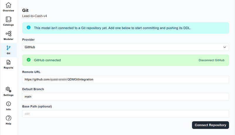Click the Provider dropdown chevron arrow
The image size is (235, 135).
click(x=224, y=47)
